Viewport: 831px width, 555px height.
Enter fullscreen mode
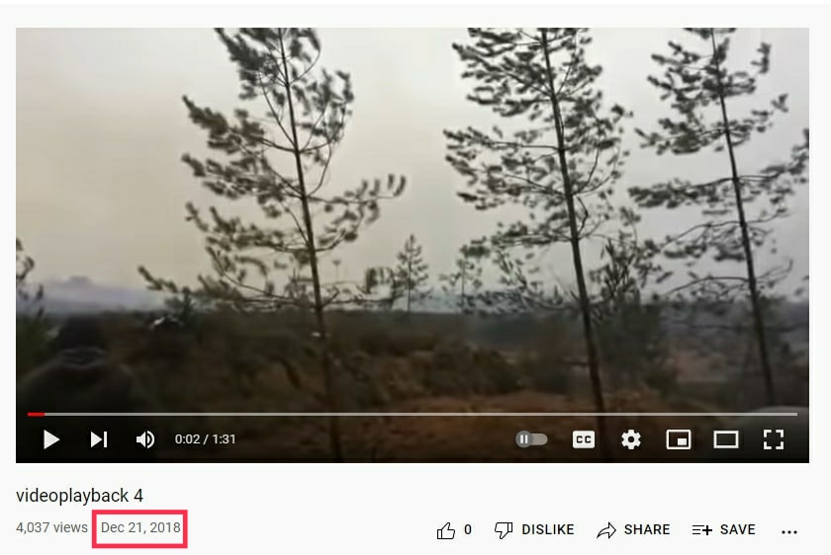click(774, 439)
